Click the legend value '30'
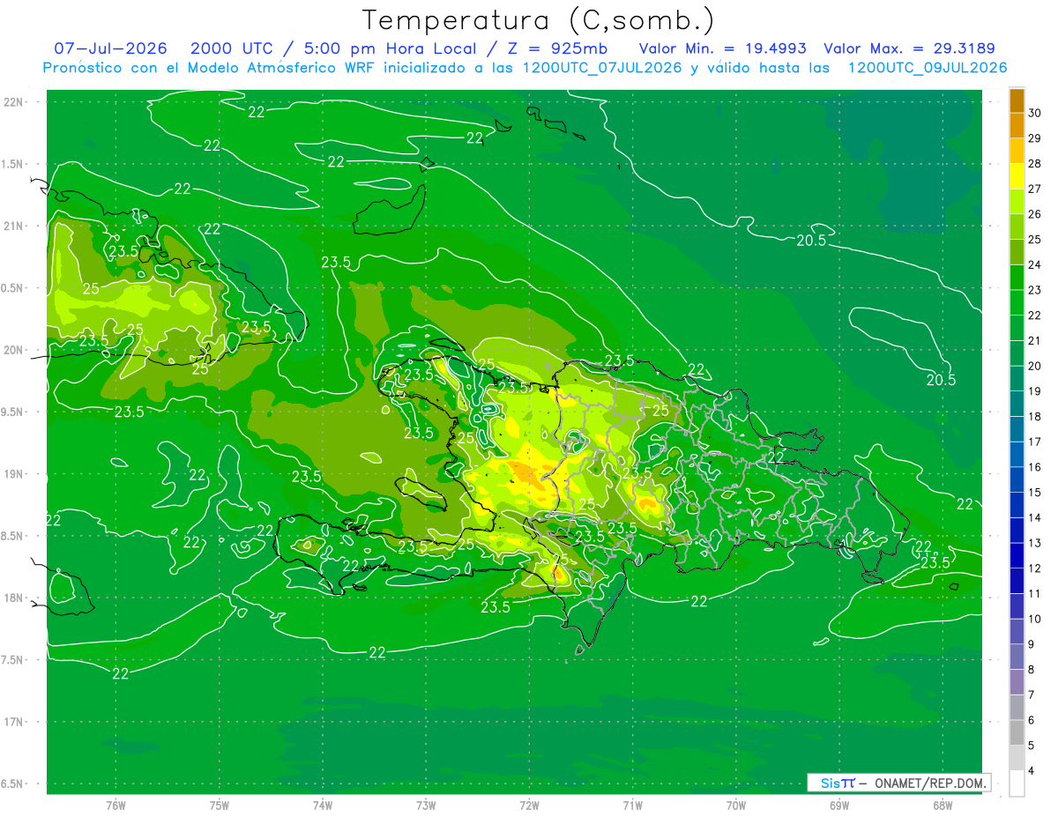Image resolution: width=1058 pixels, height=817 pixels. (1035, 113)
